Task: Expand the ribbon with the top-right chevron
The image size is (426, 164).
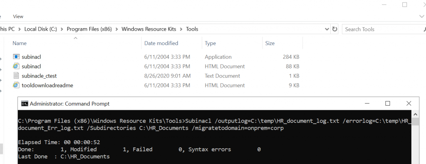Action: pos(421,17)
